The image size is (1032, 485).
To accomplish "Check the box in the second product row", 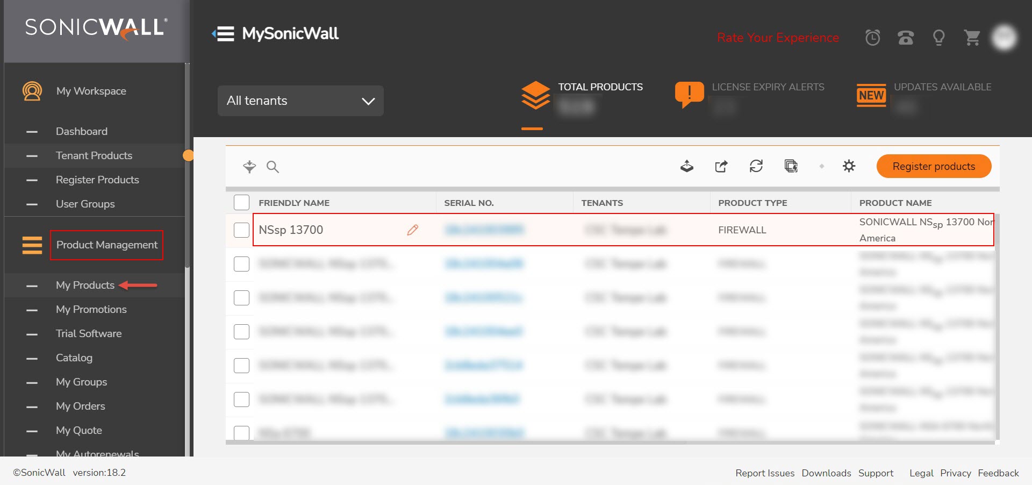I will coord(241,264).
